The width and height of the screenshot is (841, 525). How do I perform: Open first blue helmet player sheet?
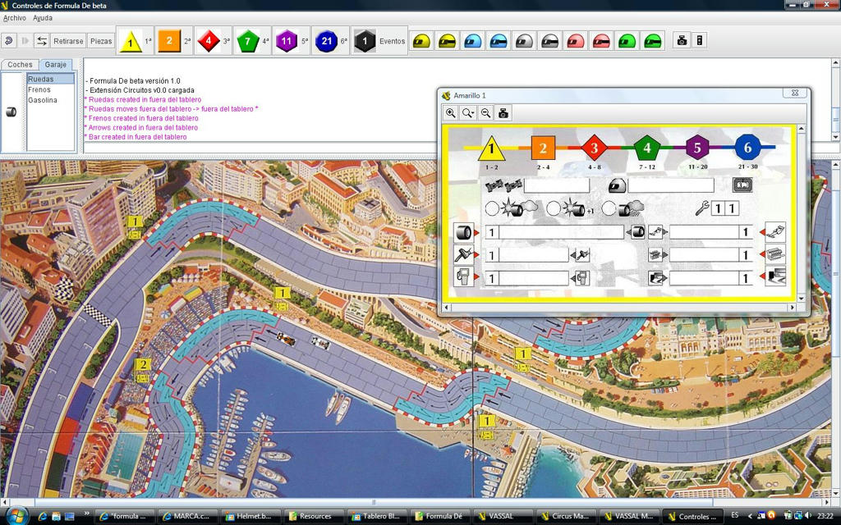[x=472, y=41]
